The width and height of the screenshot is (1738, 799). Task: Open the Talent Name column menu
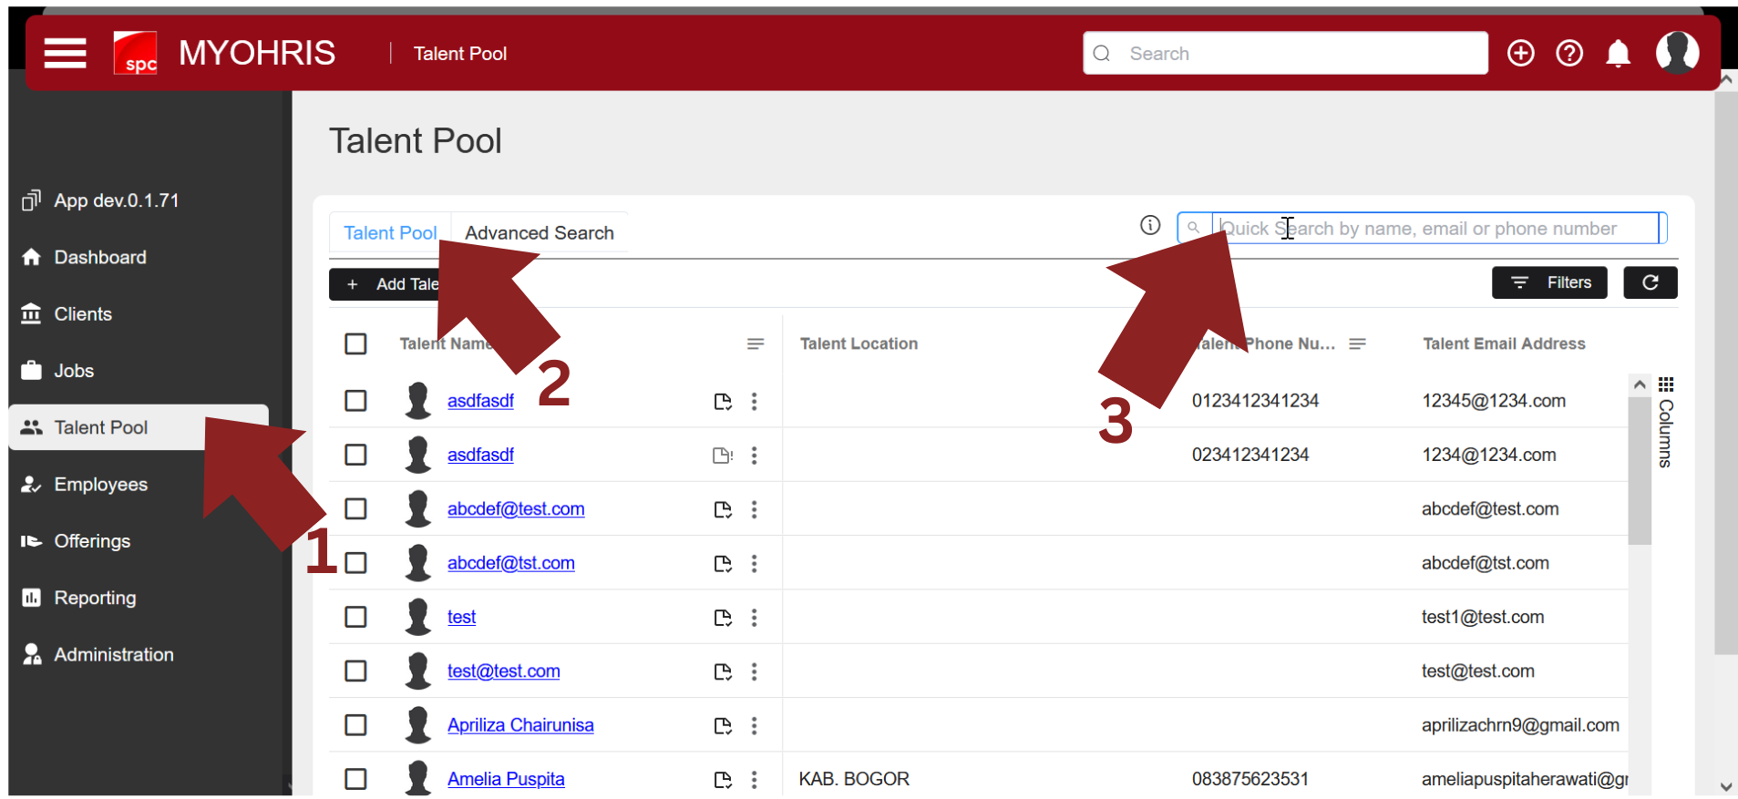click(755, 343)
